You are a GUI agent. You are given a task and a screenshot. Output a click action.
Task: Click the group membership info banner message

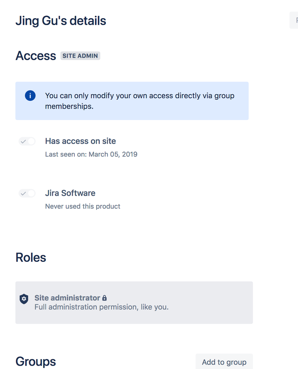click(x=139, y=101)
